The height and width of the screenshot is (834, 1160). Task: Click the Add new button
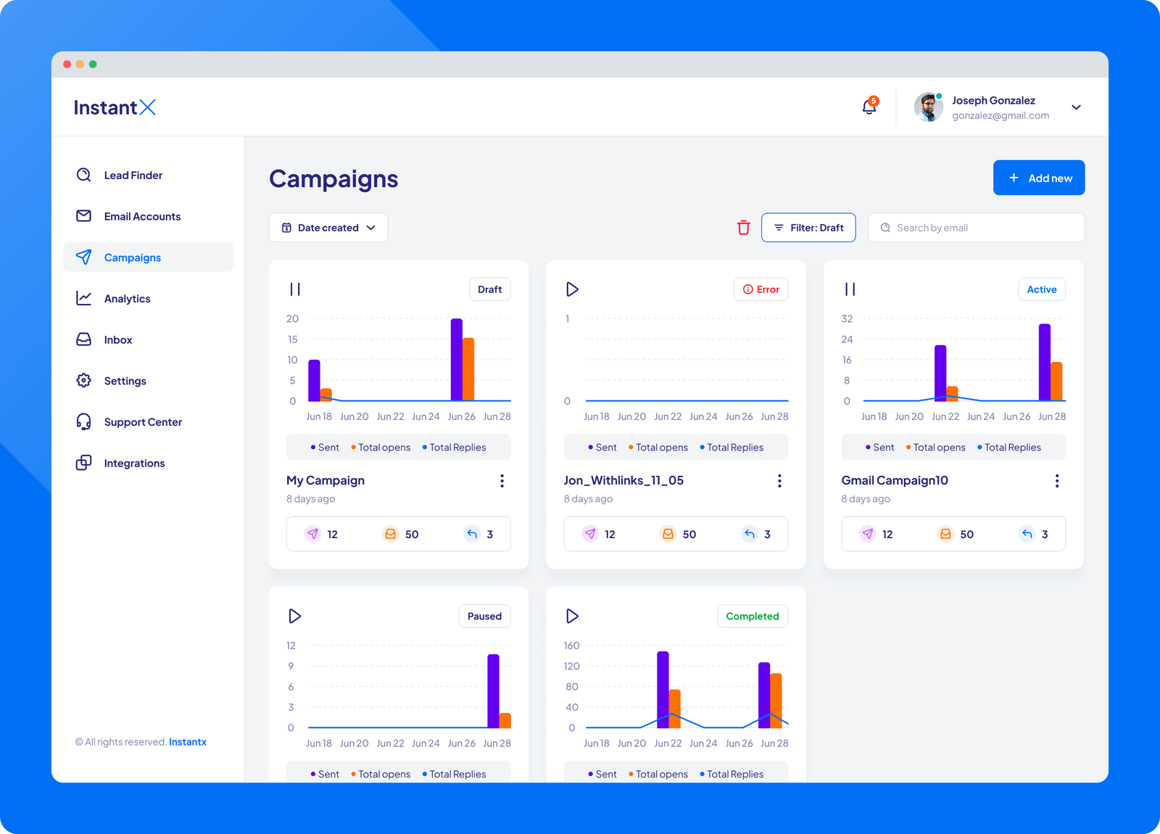click(1039, 177)
